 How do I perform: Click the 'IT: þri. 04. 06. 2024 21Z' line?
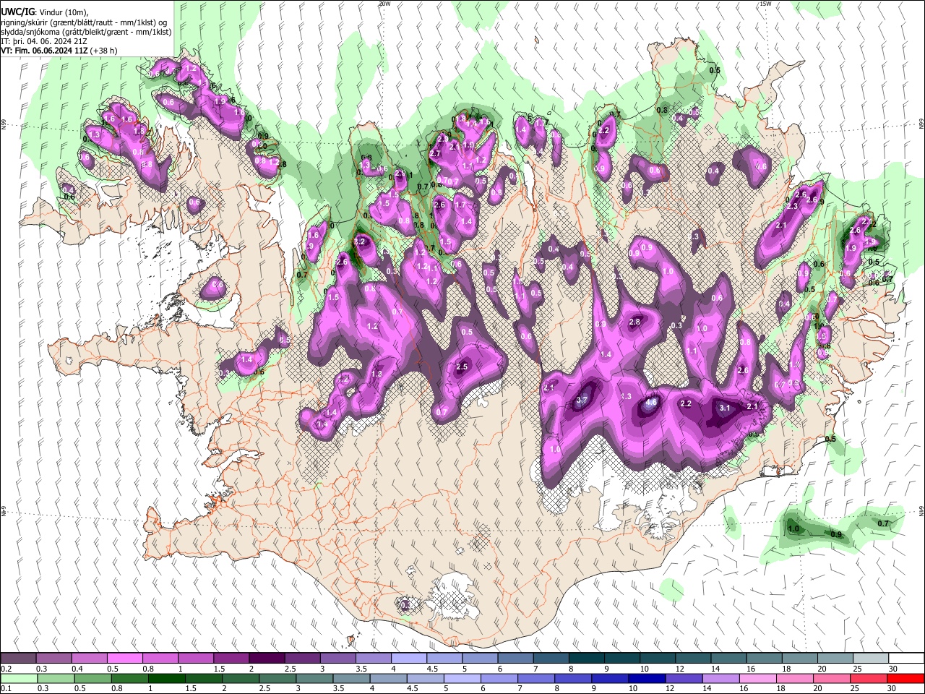tap(44, 41)
